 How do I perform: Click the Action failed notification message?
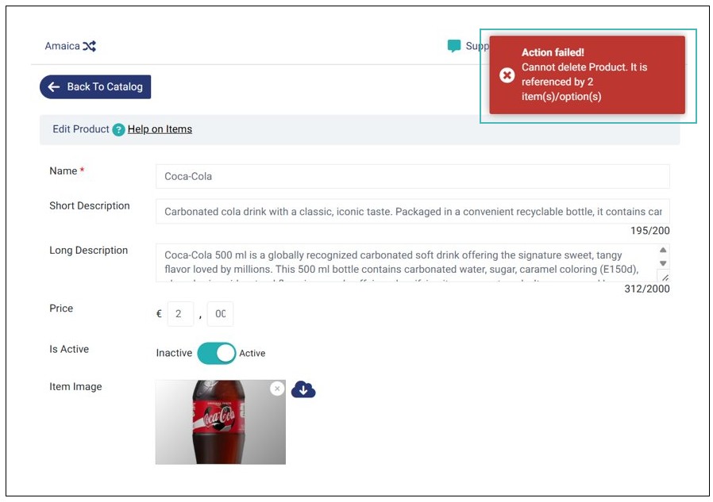pyautogui.click(x=587, y=75)
